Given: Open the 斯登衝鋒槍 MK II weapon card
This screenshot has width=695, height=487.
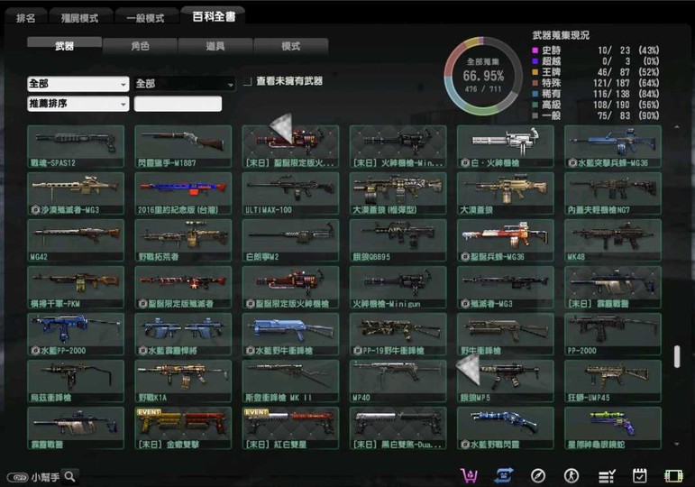Looking at the screenshot, I should point(290,381).
